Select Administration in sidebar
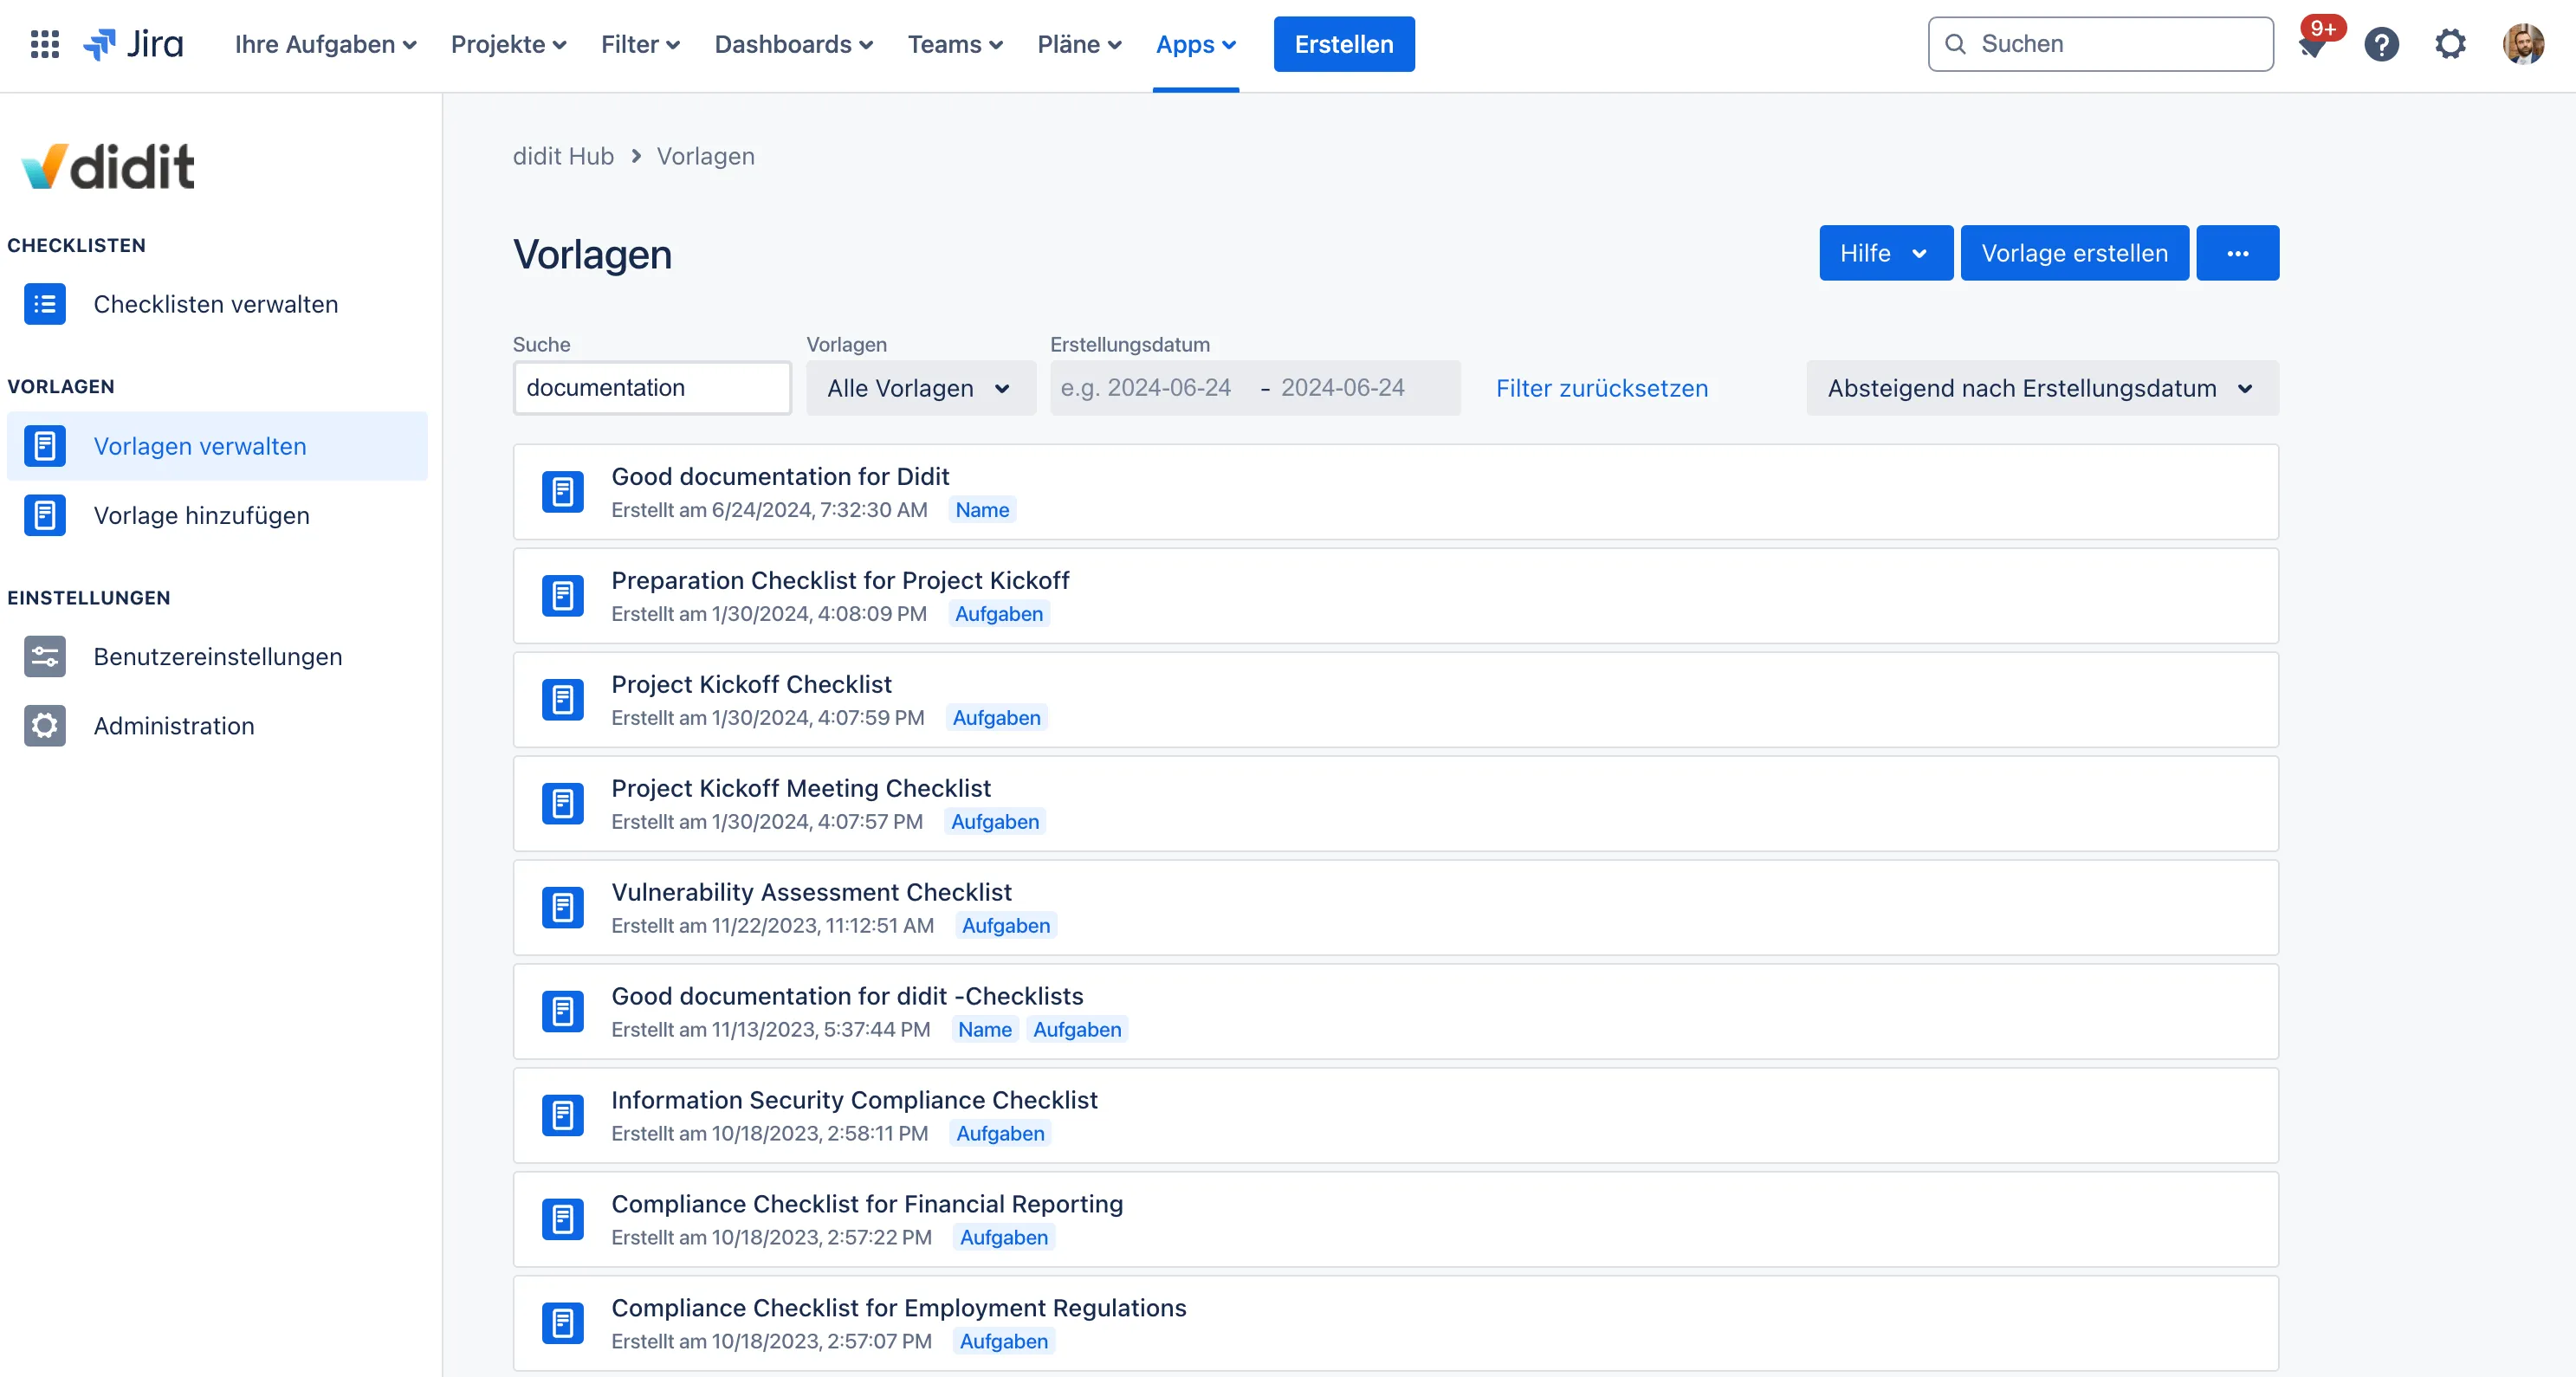 [217, 725]
